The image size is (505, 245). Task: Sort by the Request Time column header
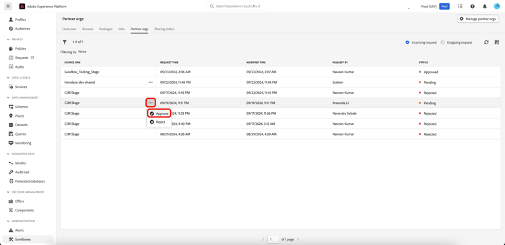(x=169, y=62)
